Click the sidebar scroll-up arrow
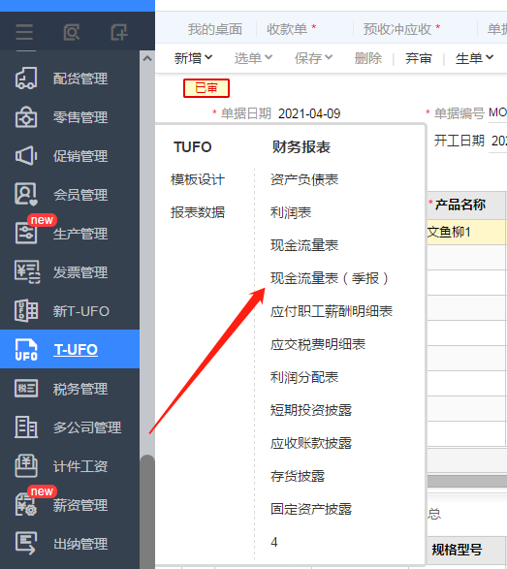 (x=147, y=58)
